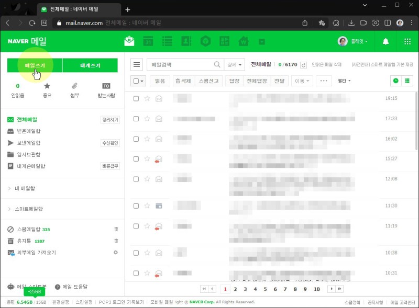Open the 보낸메일함 sent folder
Screen dimensions: 419x308
pos(29,143)
